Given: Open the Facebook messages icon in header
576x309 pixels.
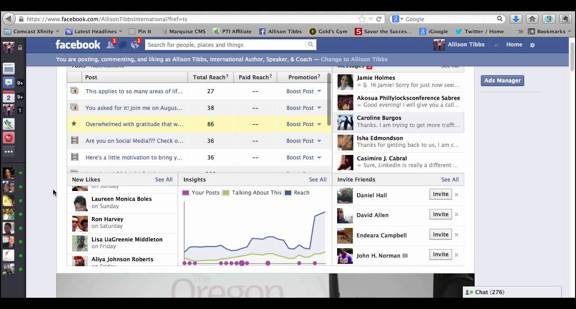Looking at the screenshot, I should [x=123, y=45].
